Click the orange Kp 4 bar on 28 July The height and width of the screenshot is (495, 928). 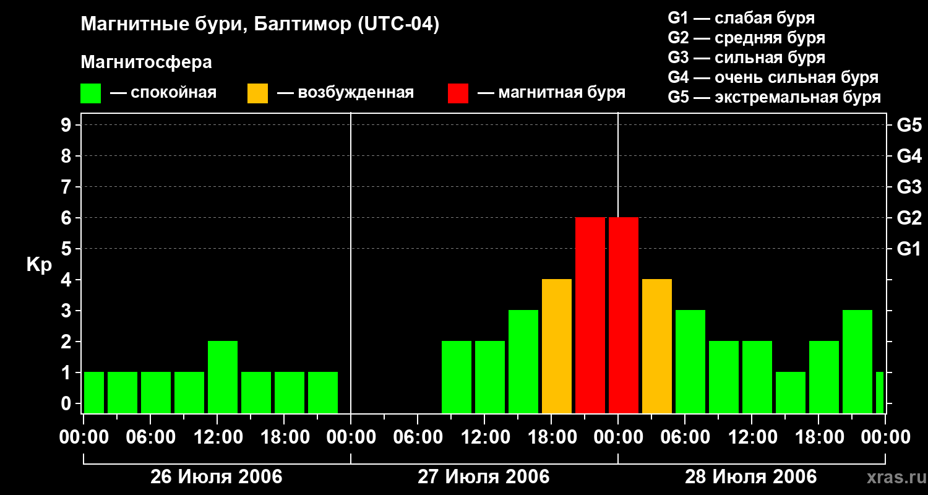tap(657, 346)
